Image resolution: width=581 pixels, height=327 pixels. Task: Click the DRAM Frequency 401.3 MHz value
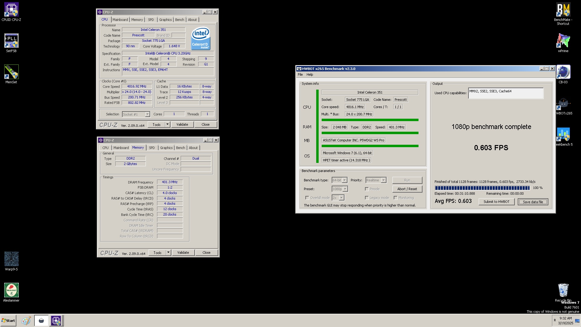point(170,182)
